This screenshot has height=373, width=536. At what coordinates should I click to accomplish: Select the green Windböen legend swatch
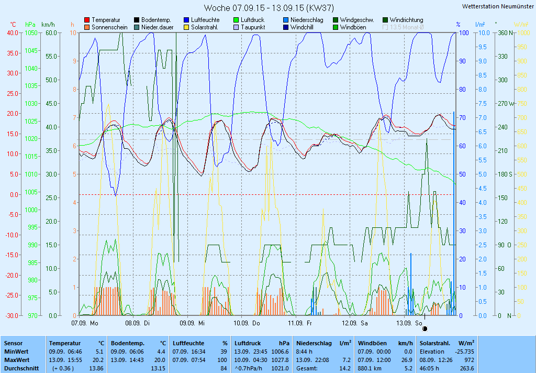(336, 27)
